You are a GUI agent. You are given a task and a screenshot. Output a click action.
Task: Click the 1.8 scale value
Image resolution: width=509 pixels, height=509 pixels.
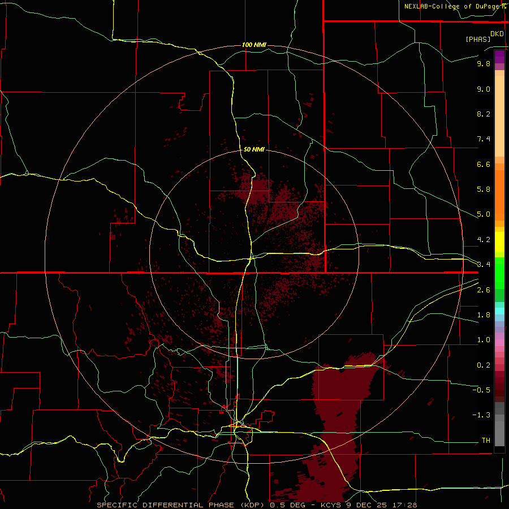484,315
